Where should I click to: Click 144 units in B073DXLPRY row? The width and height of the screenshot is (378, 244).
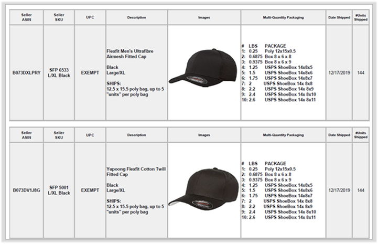tap(361, 72)
